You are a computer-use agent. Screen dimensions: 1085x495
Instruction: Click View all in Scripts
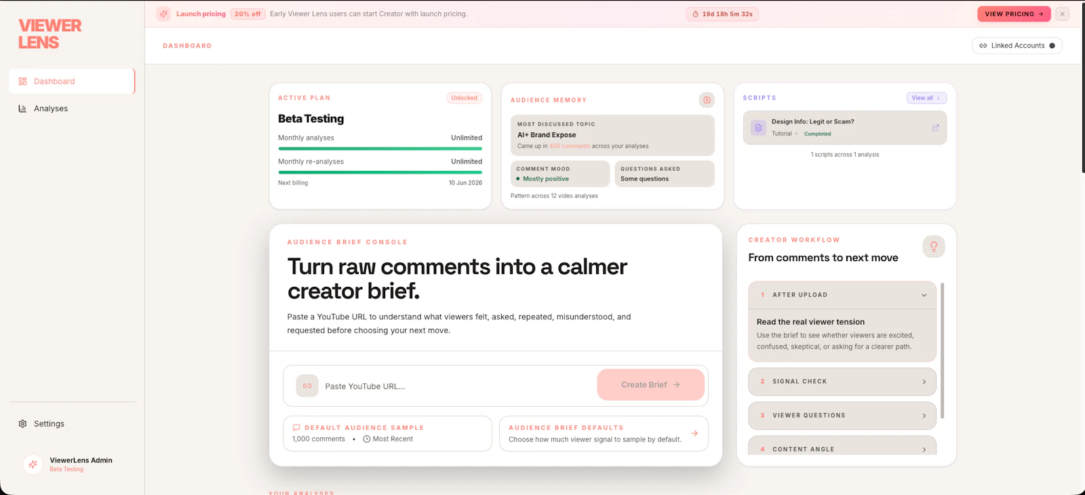926,98
